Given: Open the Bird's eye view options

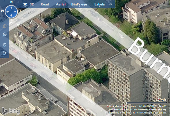Looking at the screenshot, I should pos(79,4).
